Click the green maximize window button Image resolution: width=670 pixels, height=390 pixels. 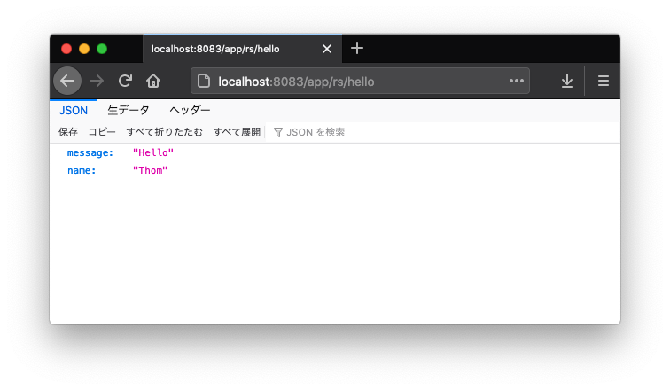tap(102, 49)
